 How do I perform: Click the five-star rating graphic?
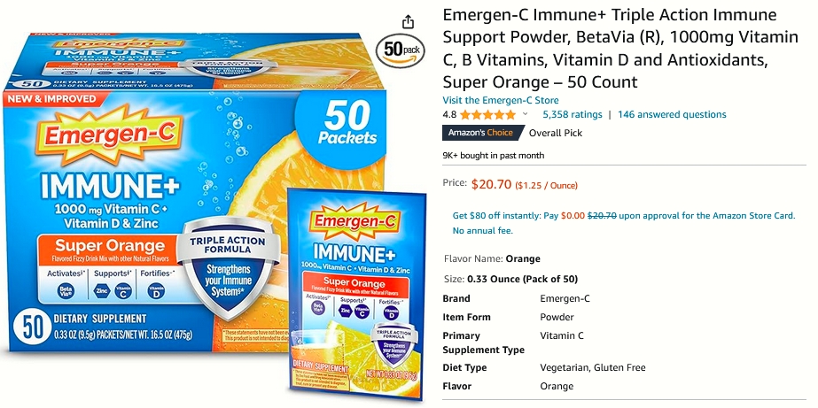pos(487,115)
